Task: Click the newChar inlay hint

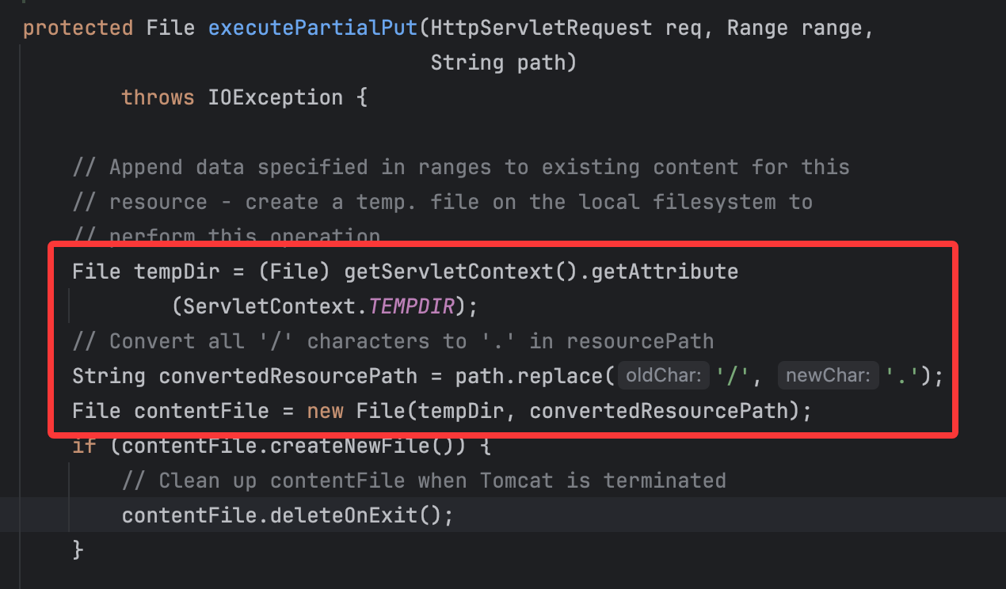Action: pyautogui.click(x=829, y=376)
